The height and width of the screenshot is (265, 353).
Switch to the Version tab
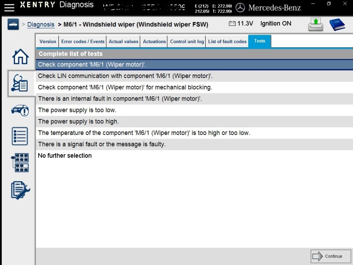coord(48,41)
